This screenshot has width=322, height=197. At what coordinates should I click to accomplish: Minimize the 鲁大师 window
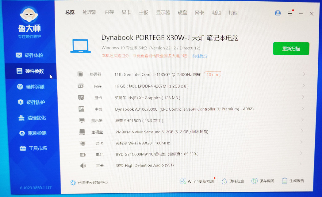click(301, 14)
